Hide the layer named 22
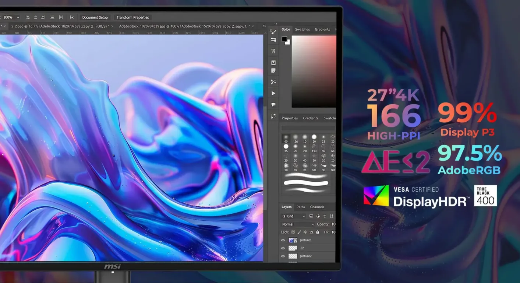This screenshot has height=283, width=520. tap(283, 248)
